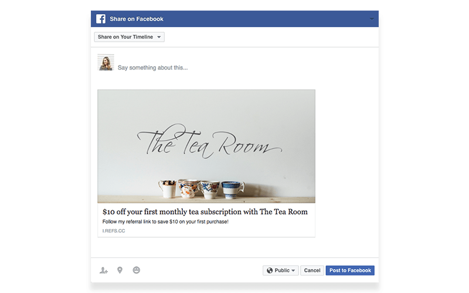Click the Cancel button
469x293 pixels.
312,271
